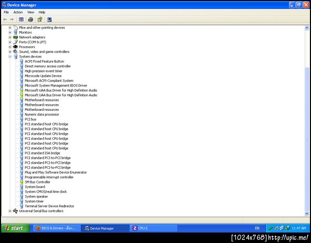Open the Start menu
The width and height of the screenshot is (311, 243).
click(x=16, y=228)
